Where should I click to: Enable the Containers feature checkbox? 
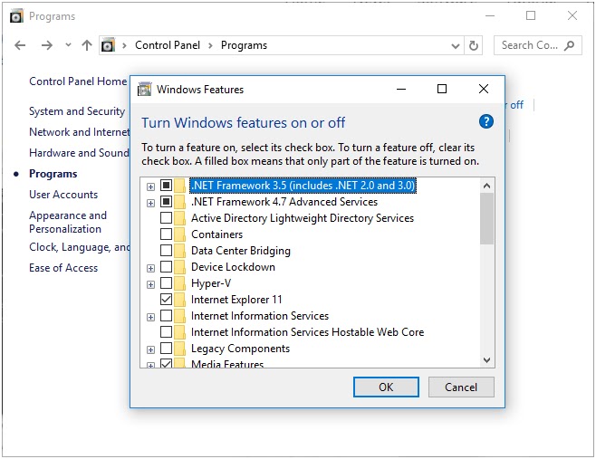166,234
